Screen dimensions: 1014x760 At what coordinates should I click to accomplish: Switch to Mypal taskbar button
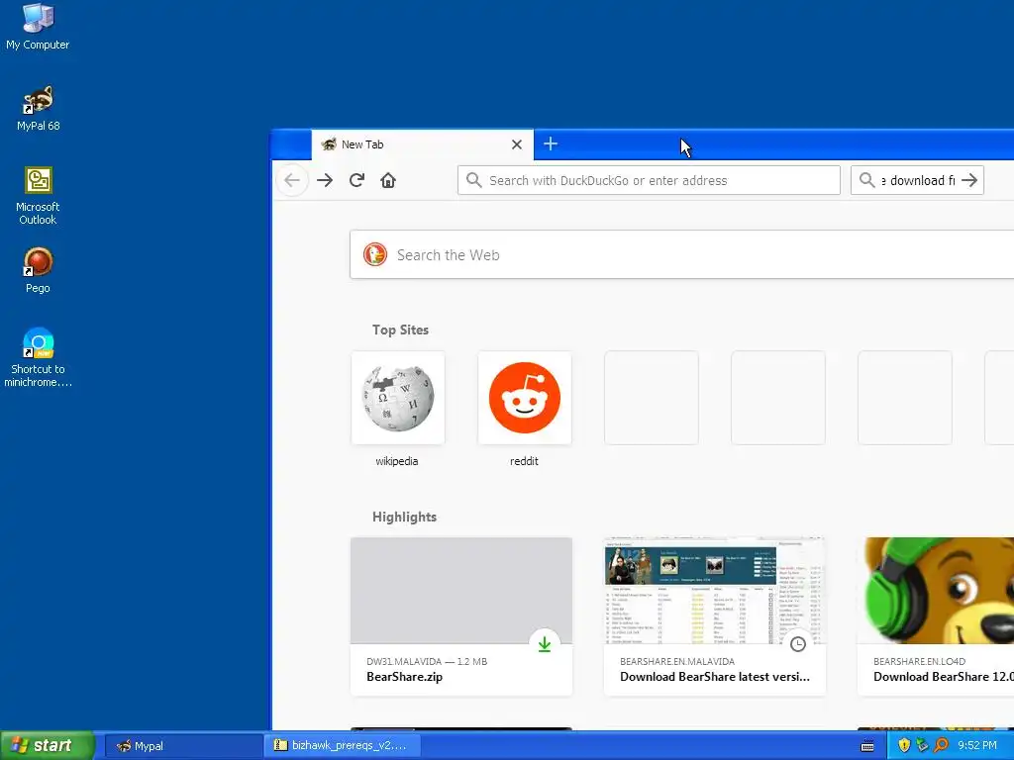pos(183,746)
